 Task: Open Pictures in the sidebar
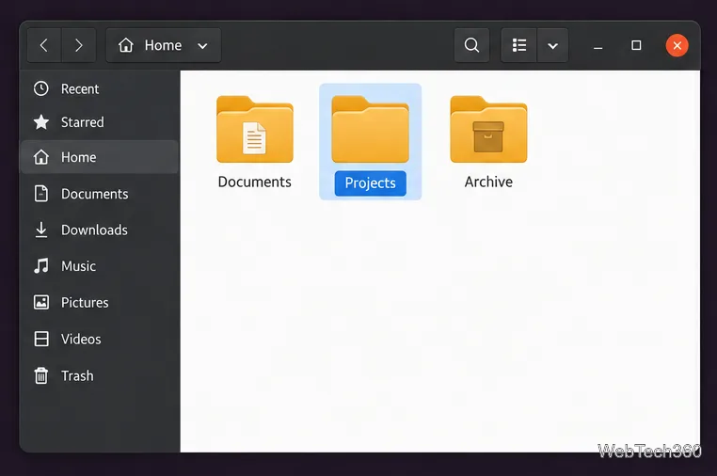[x=100, y=302]
